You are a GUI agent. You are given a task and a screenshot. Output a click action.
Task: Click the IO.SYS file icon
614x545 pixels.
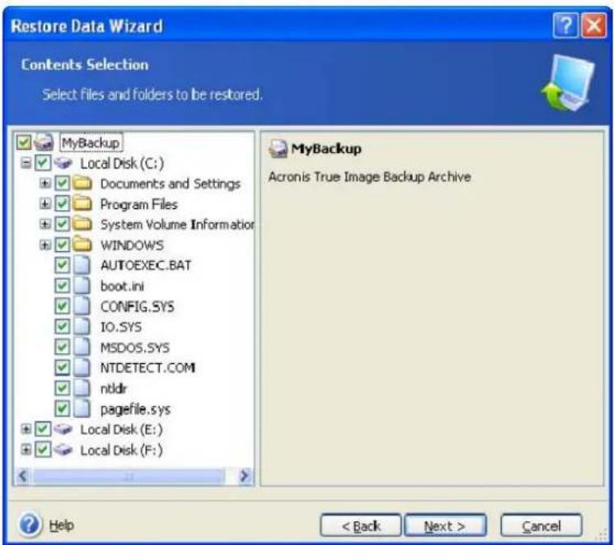point(82,326)
